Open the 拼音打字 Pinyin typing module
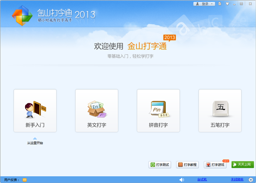The image size is (256, 183). tap(158, 111)
